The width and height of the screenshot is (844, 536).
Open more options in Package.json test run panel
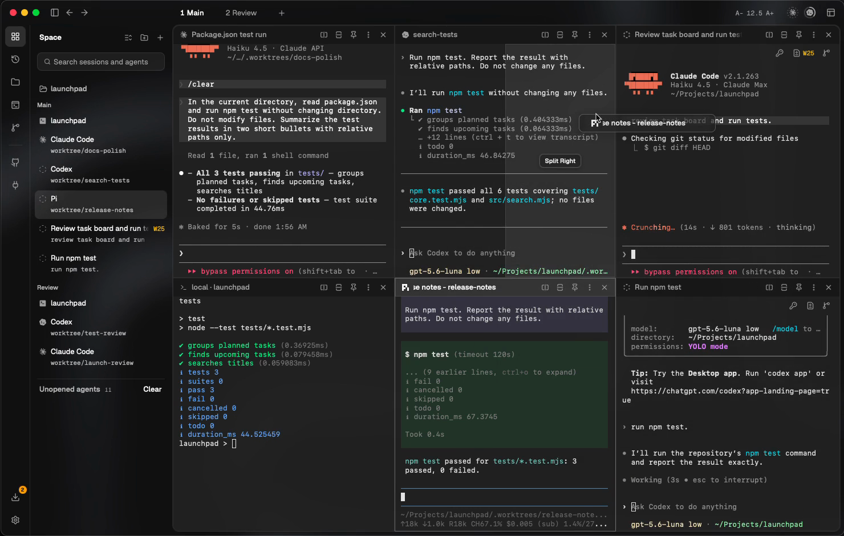(x=368, y=35)
